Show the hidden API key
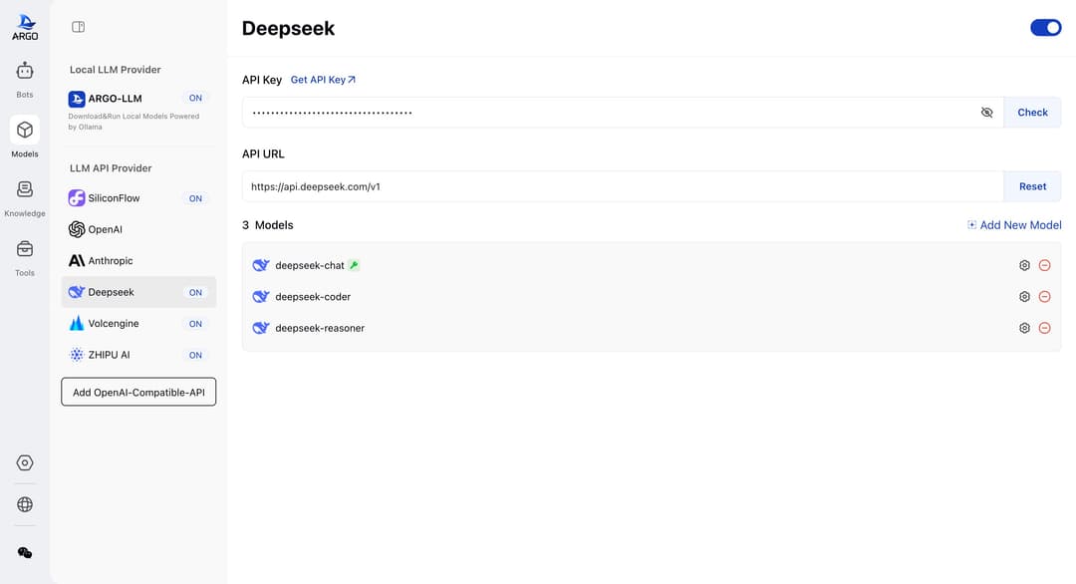 click(986, 113)
